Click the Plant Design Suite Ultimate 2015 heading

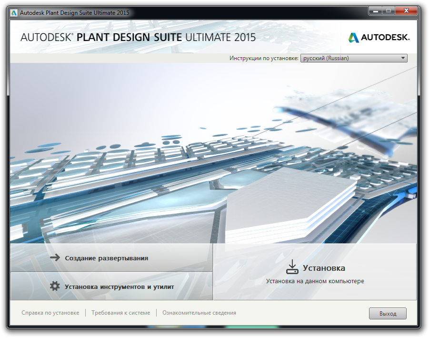tap(138, 37)
